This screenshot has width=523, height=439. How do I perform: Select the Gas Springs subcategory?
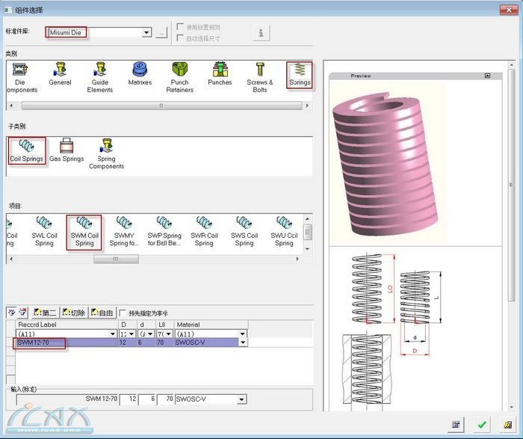[66, 150]
